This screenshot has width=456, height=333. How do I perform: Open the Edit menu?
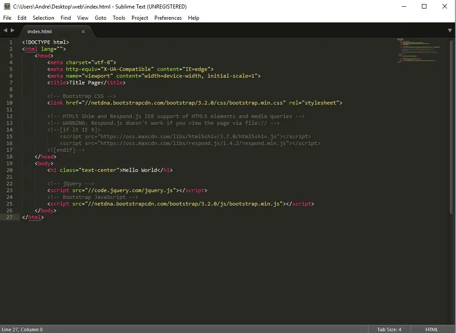(22, 18)
